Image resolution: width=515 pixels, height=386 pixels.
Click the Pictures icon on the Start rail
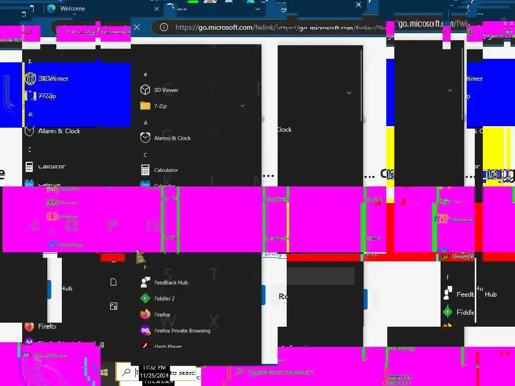pos(113,306)
